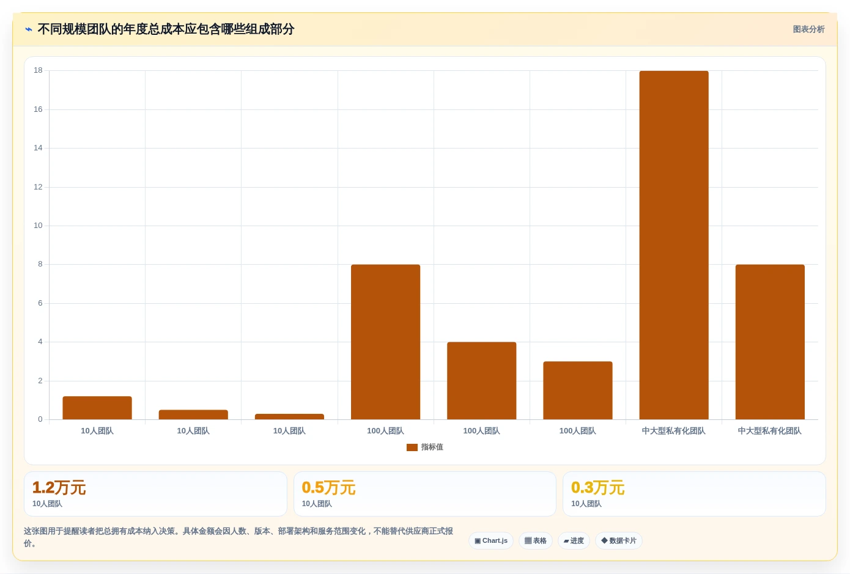Click y-axis label 18
Viewport: 850px width, 574px height.
pyautogui.click(x=38, y=70)
